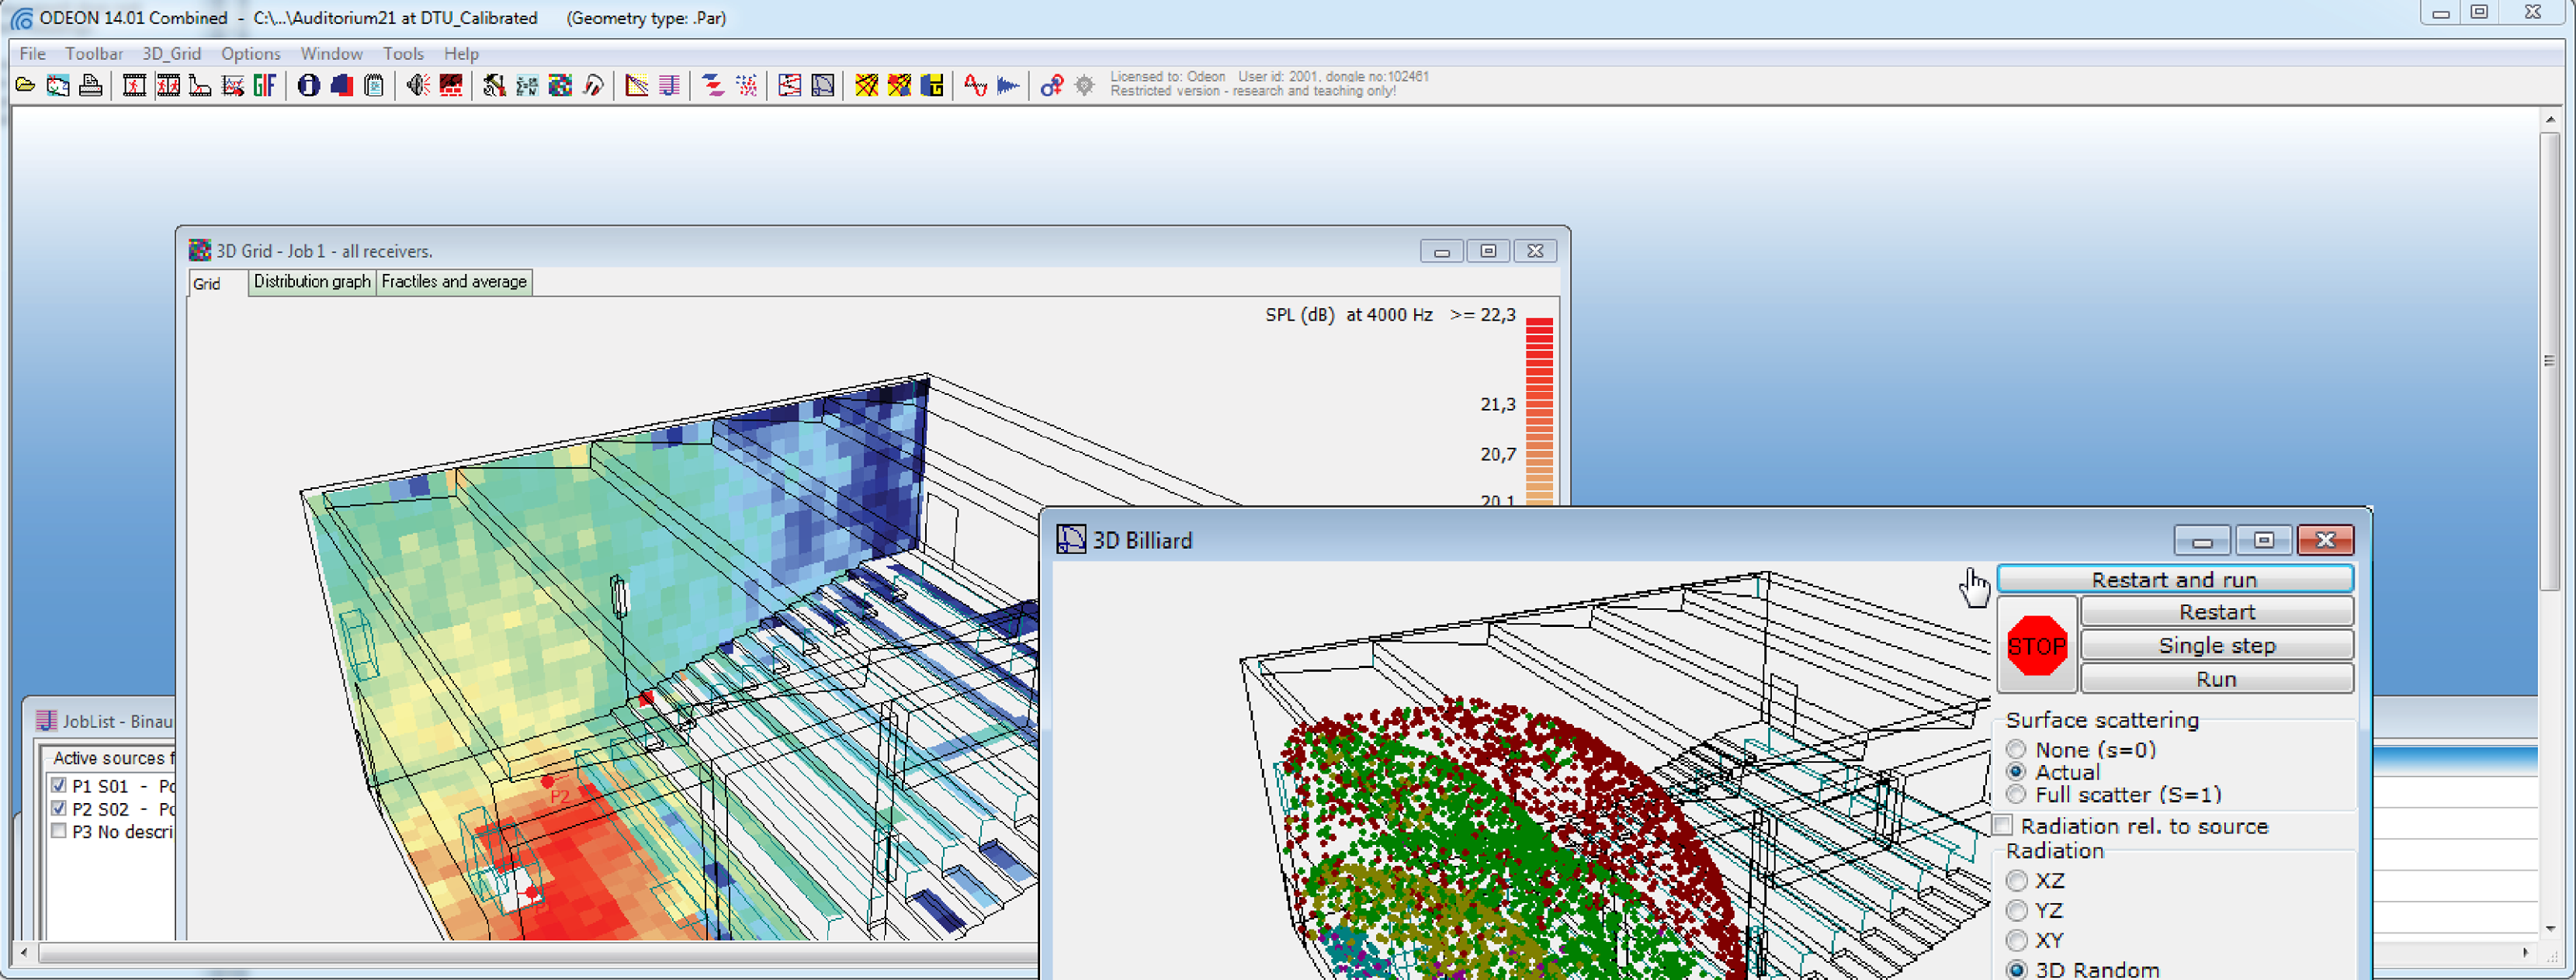2576x980 pixels.
Task: Open the Help menu
Action: pyautogui.click(x=461, y=53)
